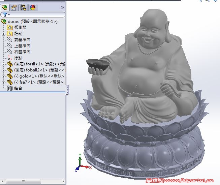Select the 原點 origin item
Image resolution: width=220 pixels, height=185 pixels.
click(x=18, y=58)
